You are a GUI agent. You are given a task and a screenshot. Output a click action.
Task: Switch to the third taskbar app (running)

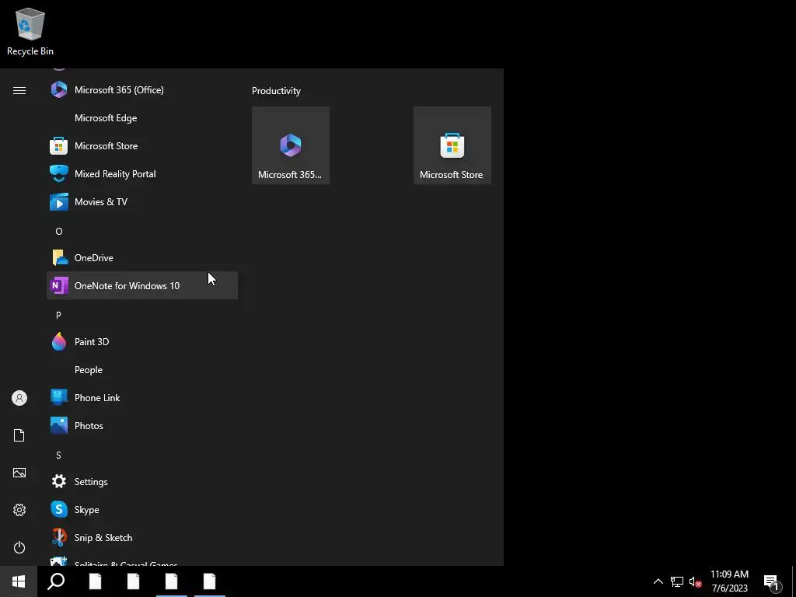pyautogui.click(x=172, y=581)
